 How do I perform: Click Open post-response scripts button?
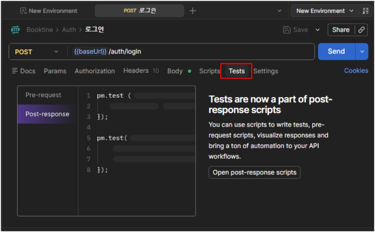254,172
